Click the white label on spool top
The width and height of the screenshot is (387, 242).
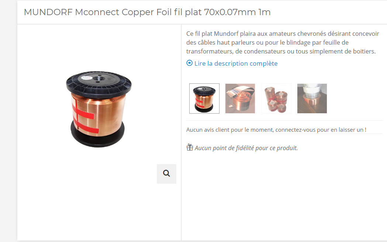tap(87, 78)
